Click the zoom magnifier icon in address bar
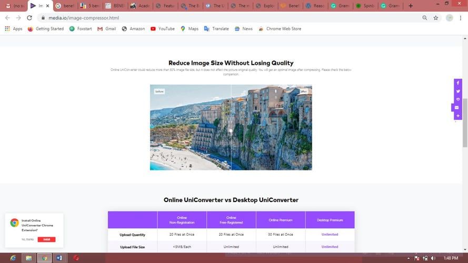Image resolution: width=468 pixels, height=263 pixels. (424, 18)
